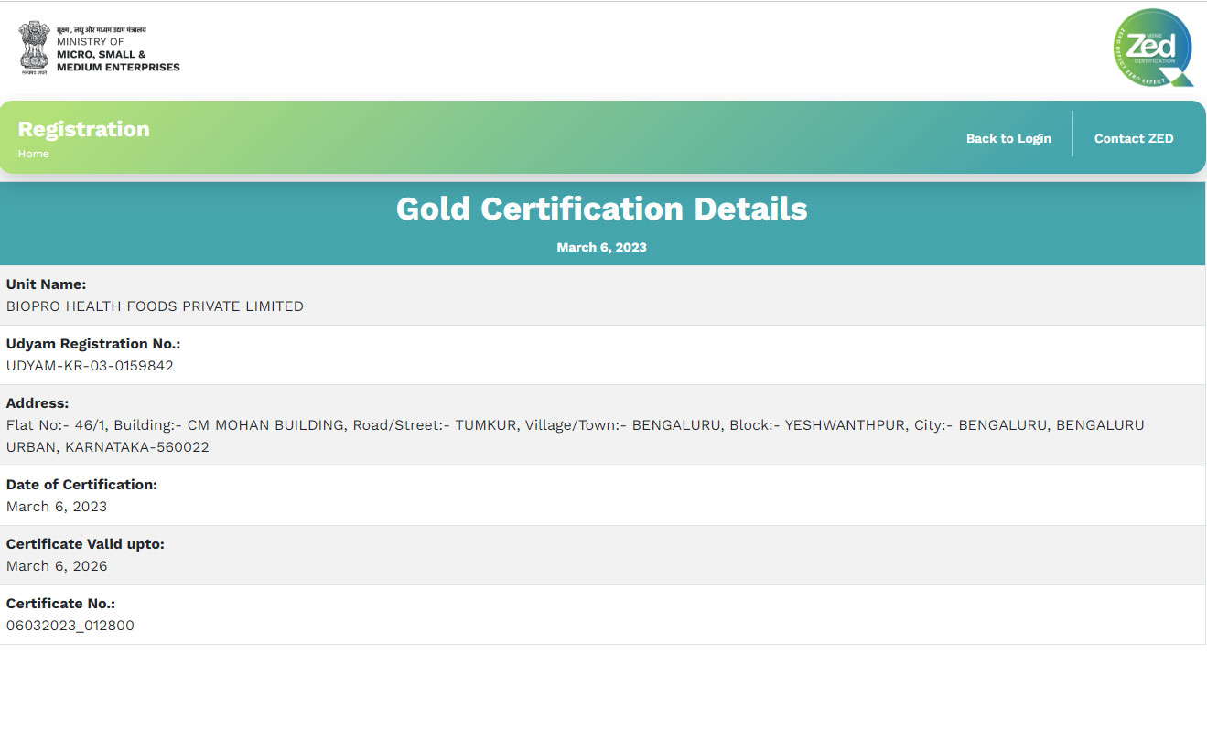Open the Contact ZED link
Viewport: 1207px width, 729px height.
(x=1134, y=138)
